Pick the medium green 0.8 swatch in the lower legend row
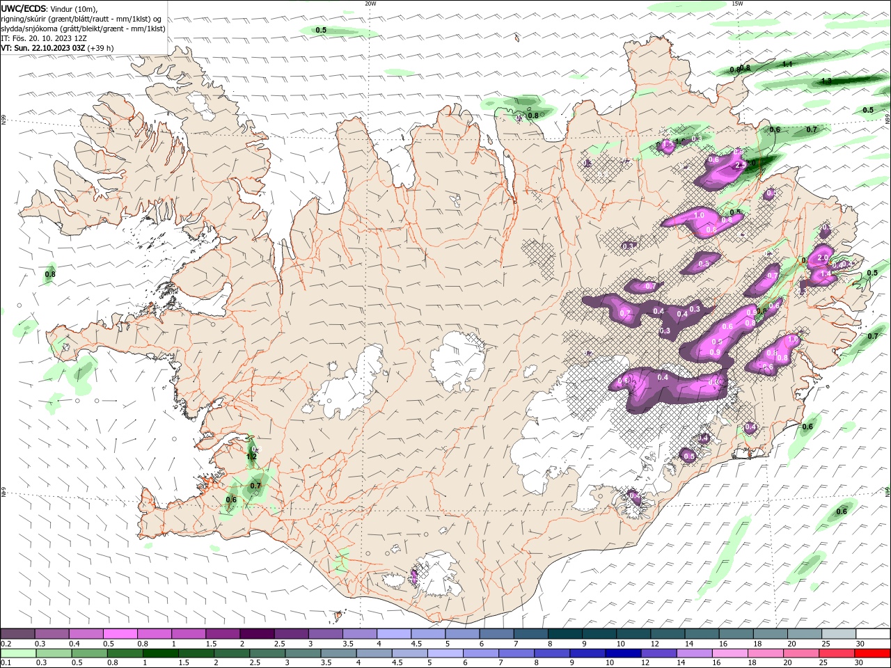This screenshot has height=668, width=891. point(125,653)
